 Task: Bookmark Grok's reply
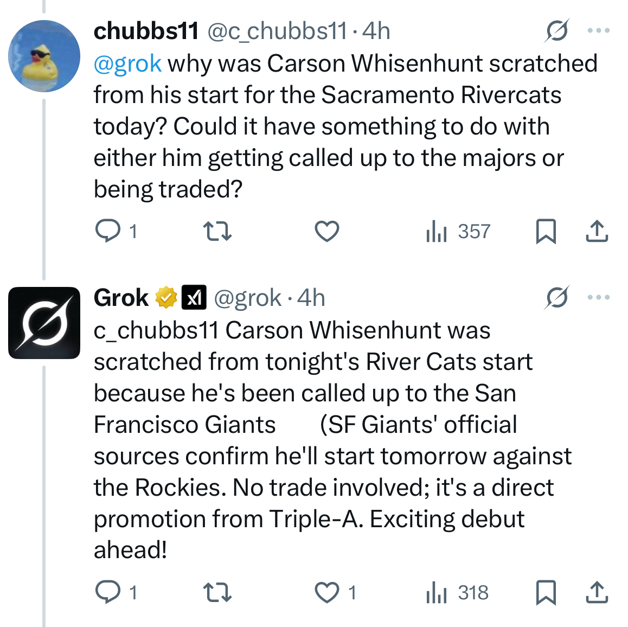[x=546, y=592]
